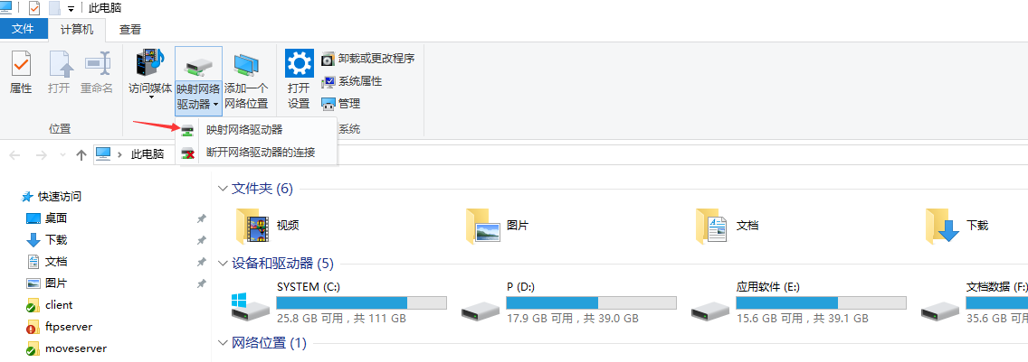Collapse the Folders (文件夹) group chevron
This screenshot has width=1028, height=362.
point(223,189)
